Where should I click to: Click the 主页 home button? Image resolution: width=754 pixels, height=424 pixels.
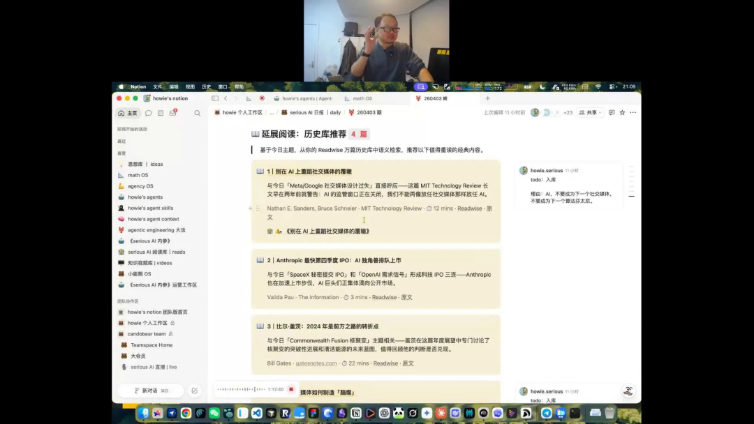[128, 114]
